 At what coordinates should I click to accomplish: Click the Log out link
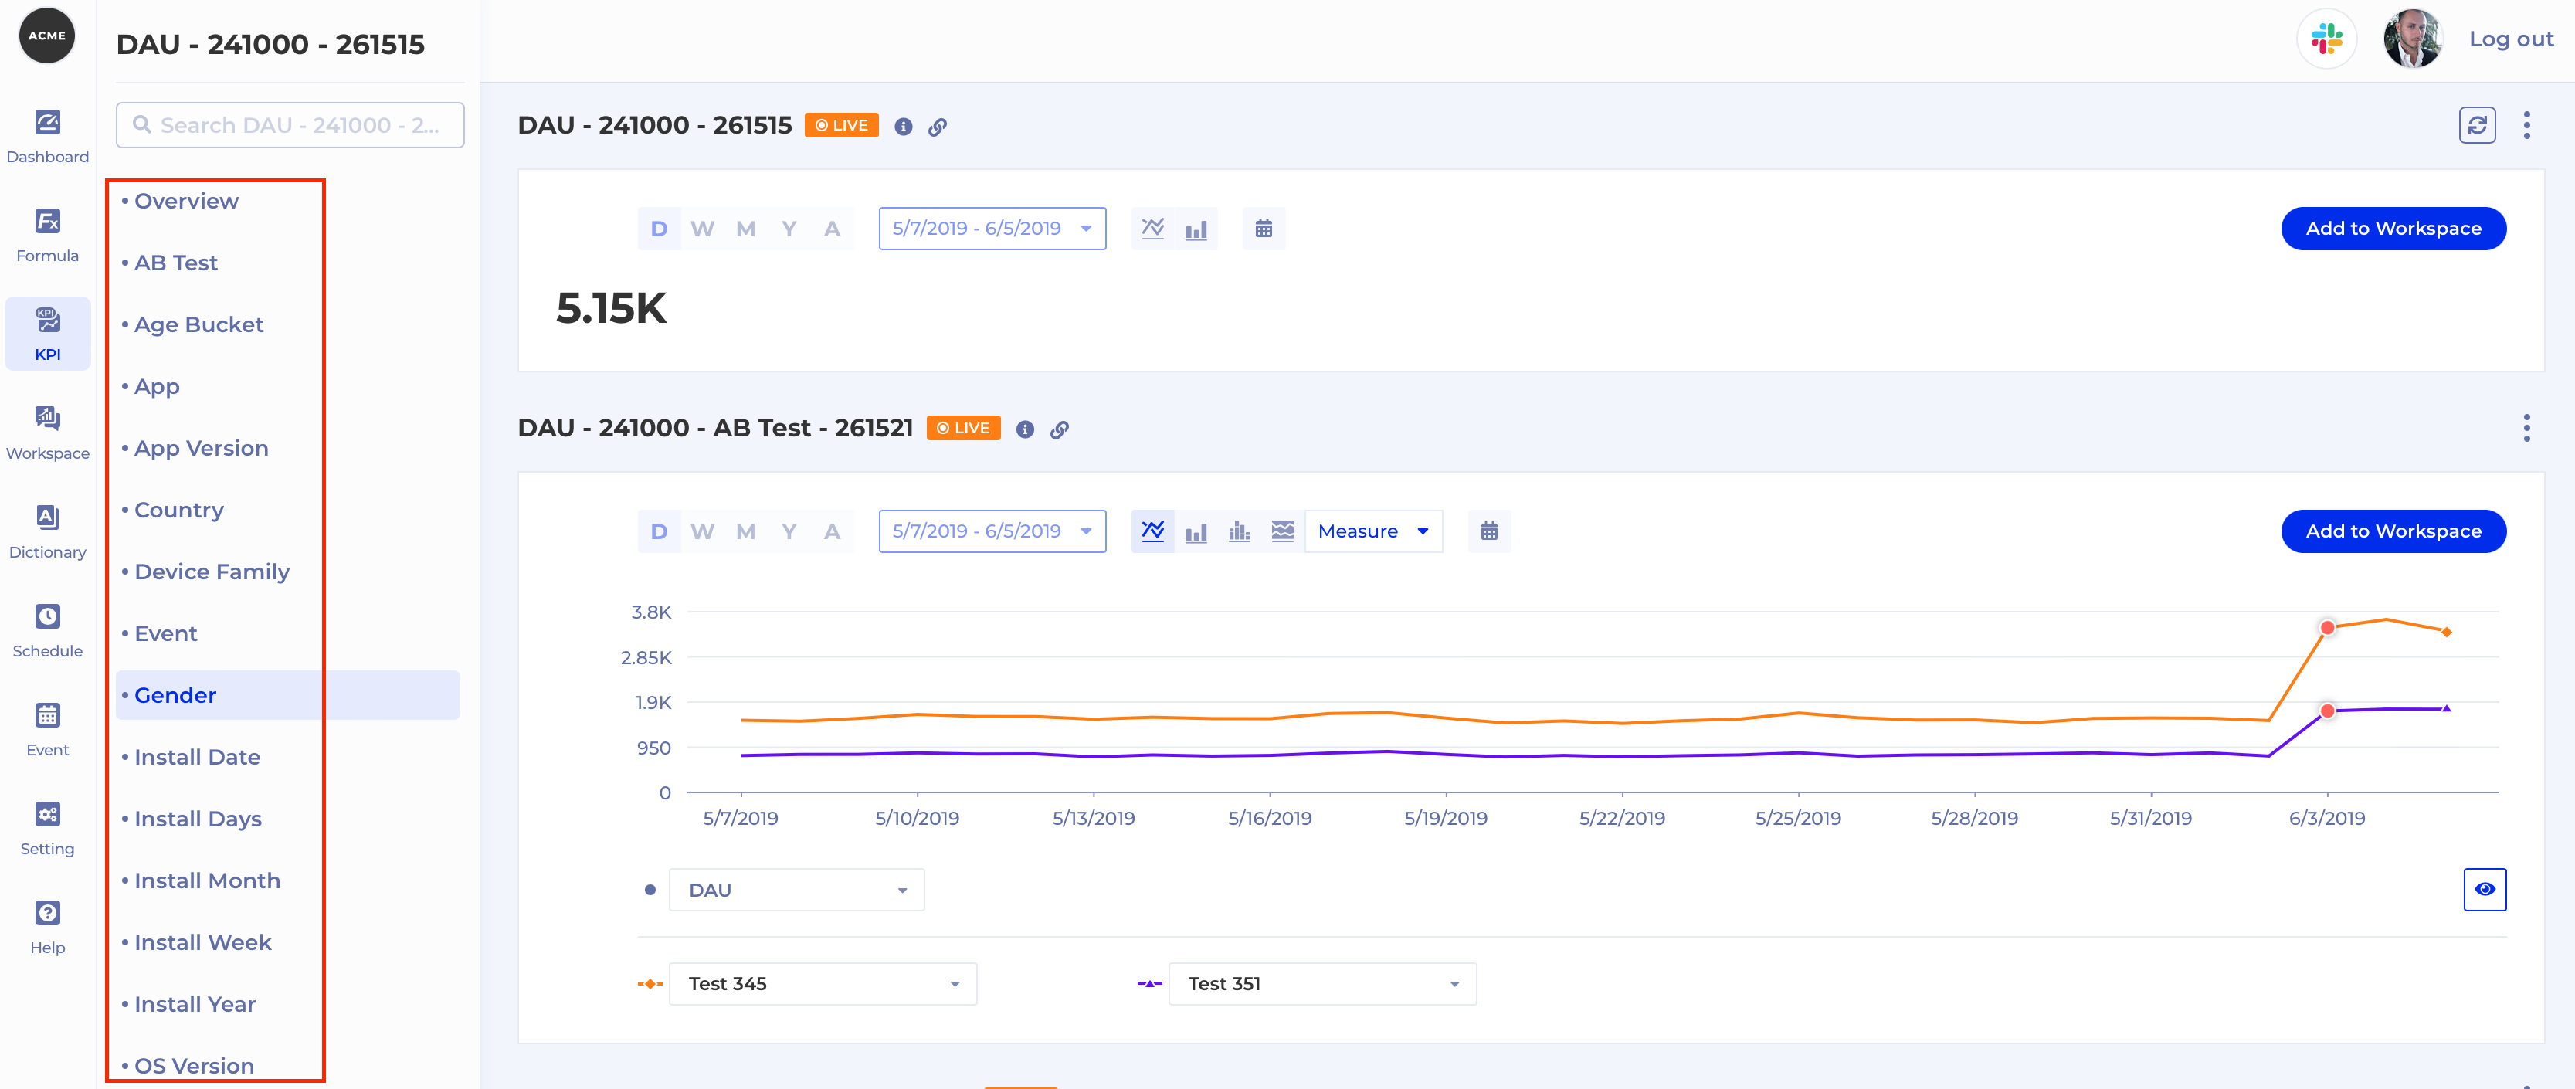pos(2510,39)
